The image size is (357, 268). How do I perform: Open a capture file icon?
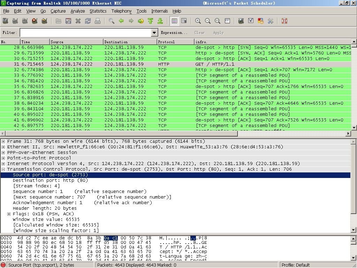pyautogui.click(x=59, y=21)
